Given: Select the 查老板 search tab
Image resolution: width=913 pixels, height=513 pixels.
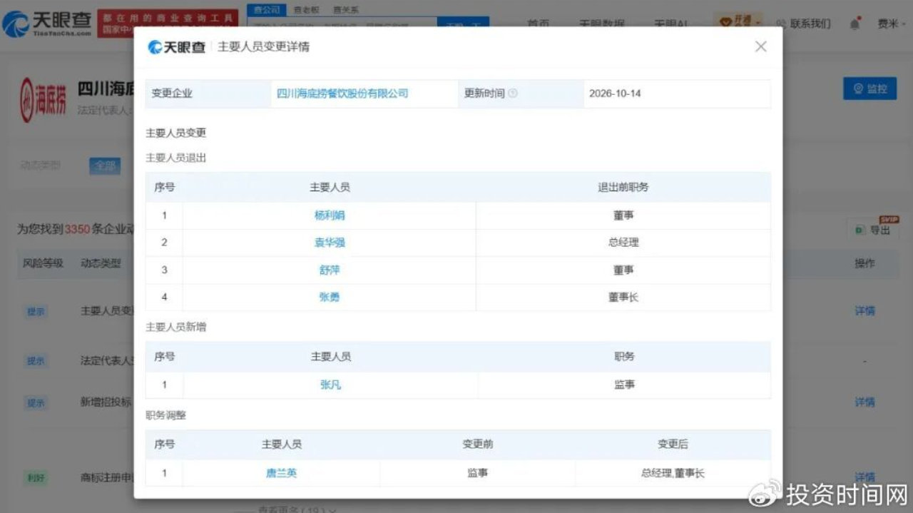Looking at the screenshot, I should pyautogui.click(x=307, y=10).
